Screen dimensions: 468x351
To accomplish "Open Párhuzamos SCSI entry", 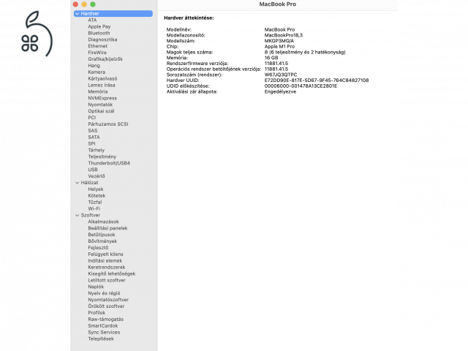I will point(108,124).
